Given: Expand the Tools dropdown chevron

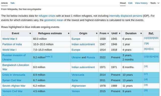Looking at the screenshot, I should pos(158,3).
